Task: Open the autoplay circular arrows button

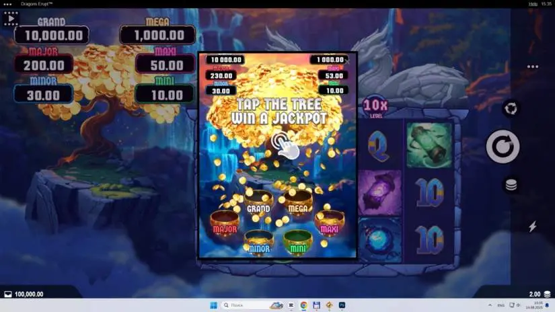Action: 511,108
